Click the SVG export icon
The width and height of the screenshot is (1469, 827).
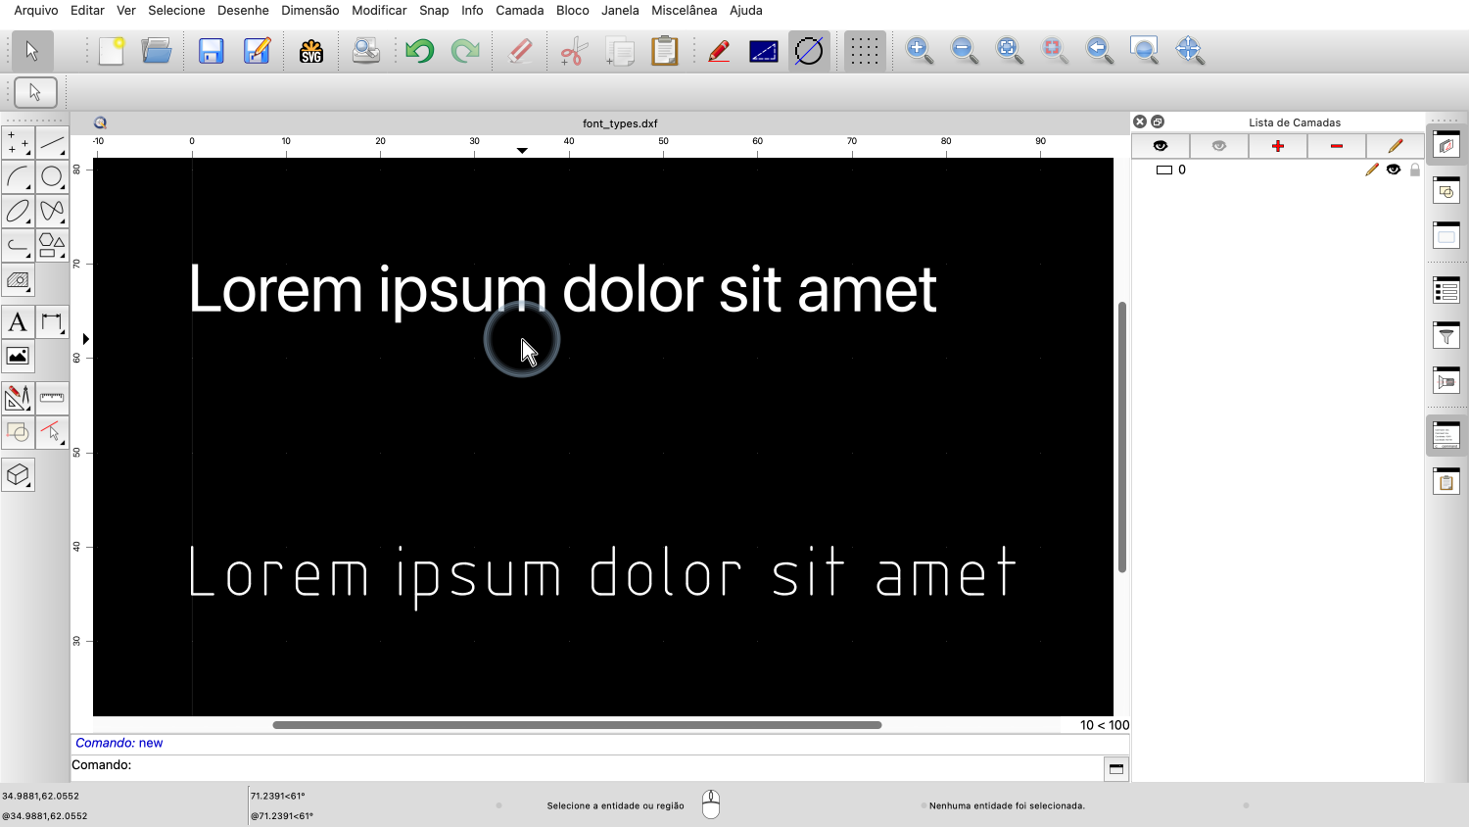(311, 51)
